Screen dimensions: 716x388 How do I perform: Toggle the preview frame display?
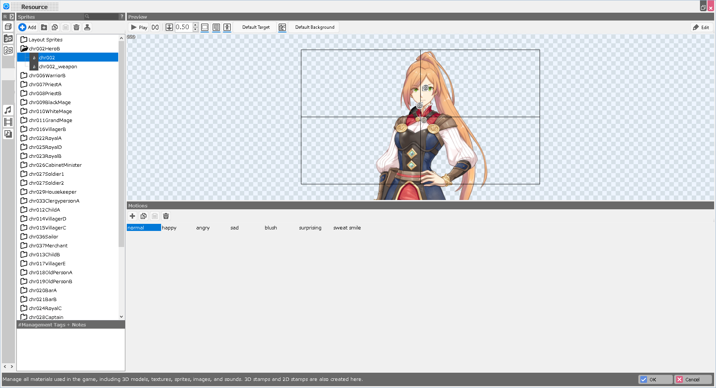tap(205, 27)
